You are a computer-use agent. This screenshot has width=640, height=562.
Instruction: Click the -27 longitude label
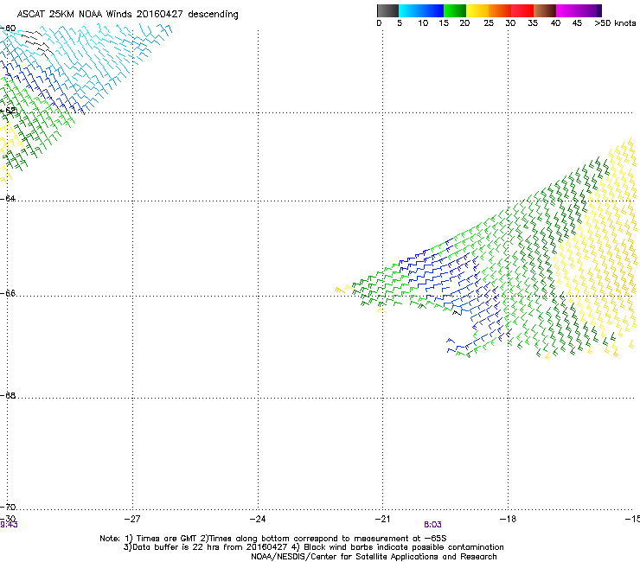tap(132, 519)
